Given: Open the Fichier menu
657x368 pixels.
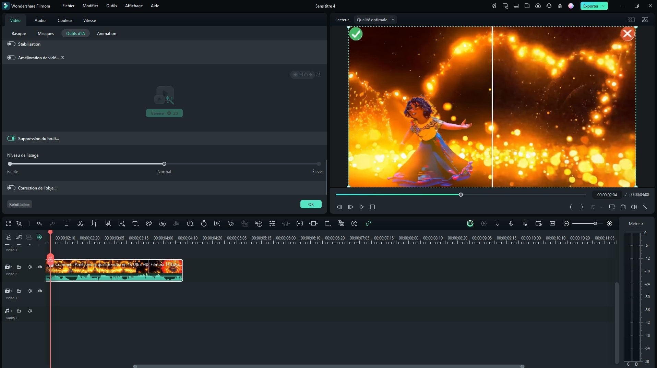Looking at the screenshot, I should (x=68, y=6).
